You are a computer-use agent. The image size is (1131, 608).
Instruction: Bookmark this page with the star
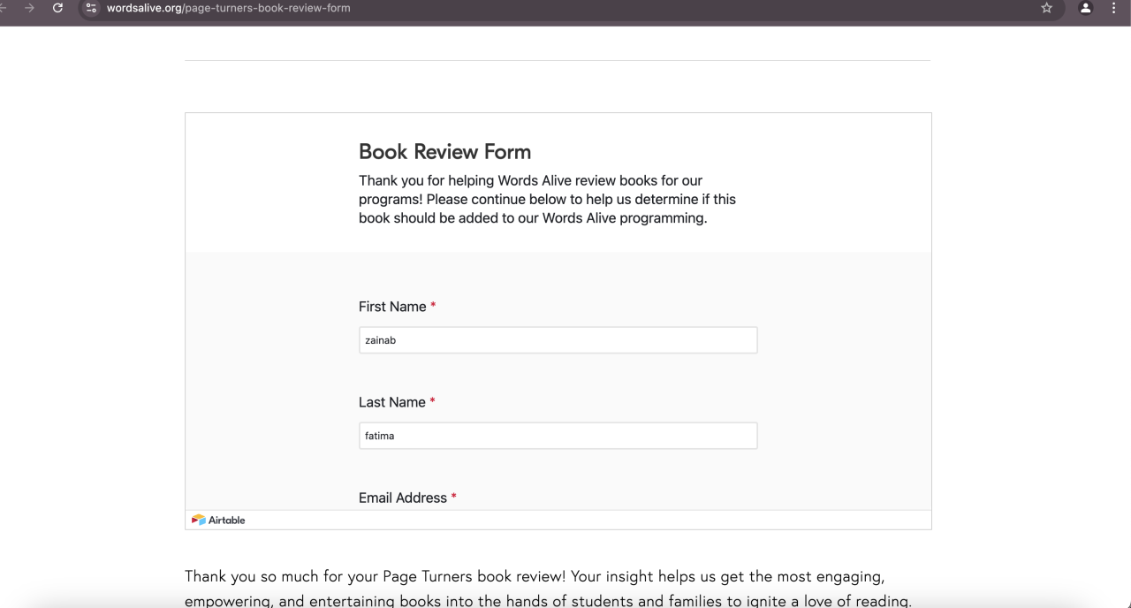(x=1047, y=8)
